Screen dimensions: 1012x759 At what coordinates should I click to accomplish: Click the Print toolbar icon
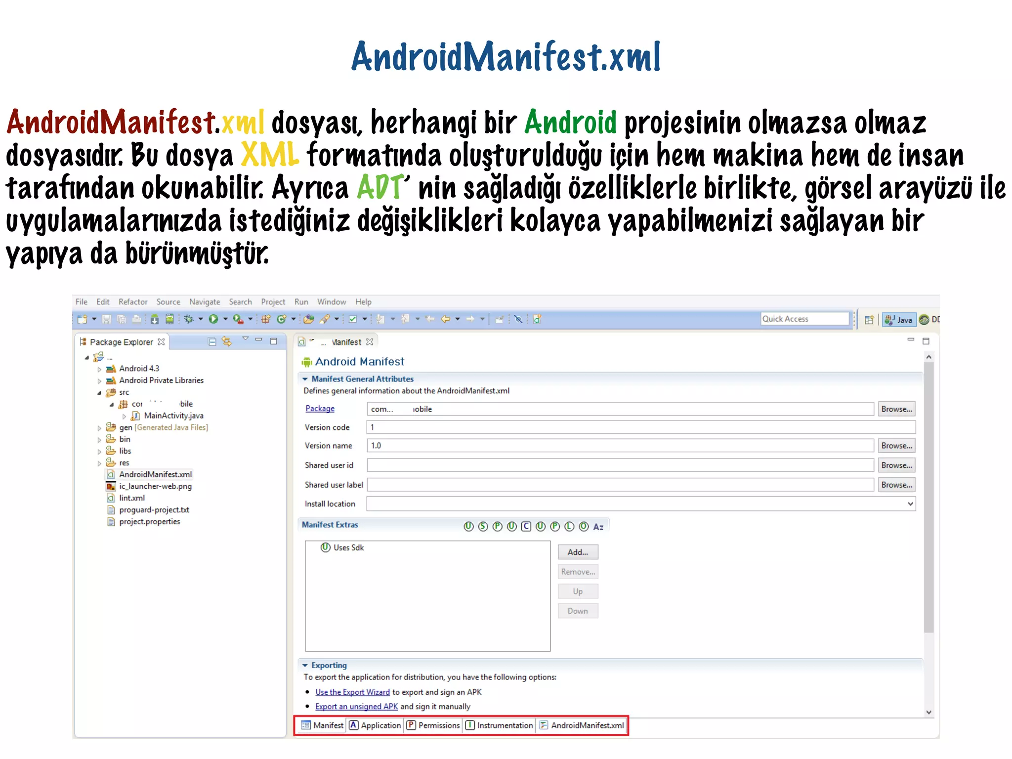click(136, 319)
